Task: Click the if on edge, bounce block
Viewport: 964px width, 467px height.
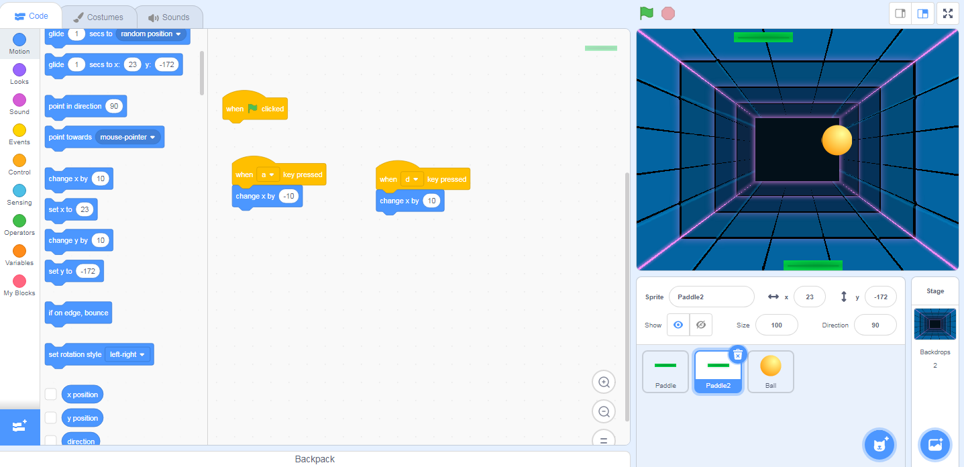Action: (x=78, y=313)
